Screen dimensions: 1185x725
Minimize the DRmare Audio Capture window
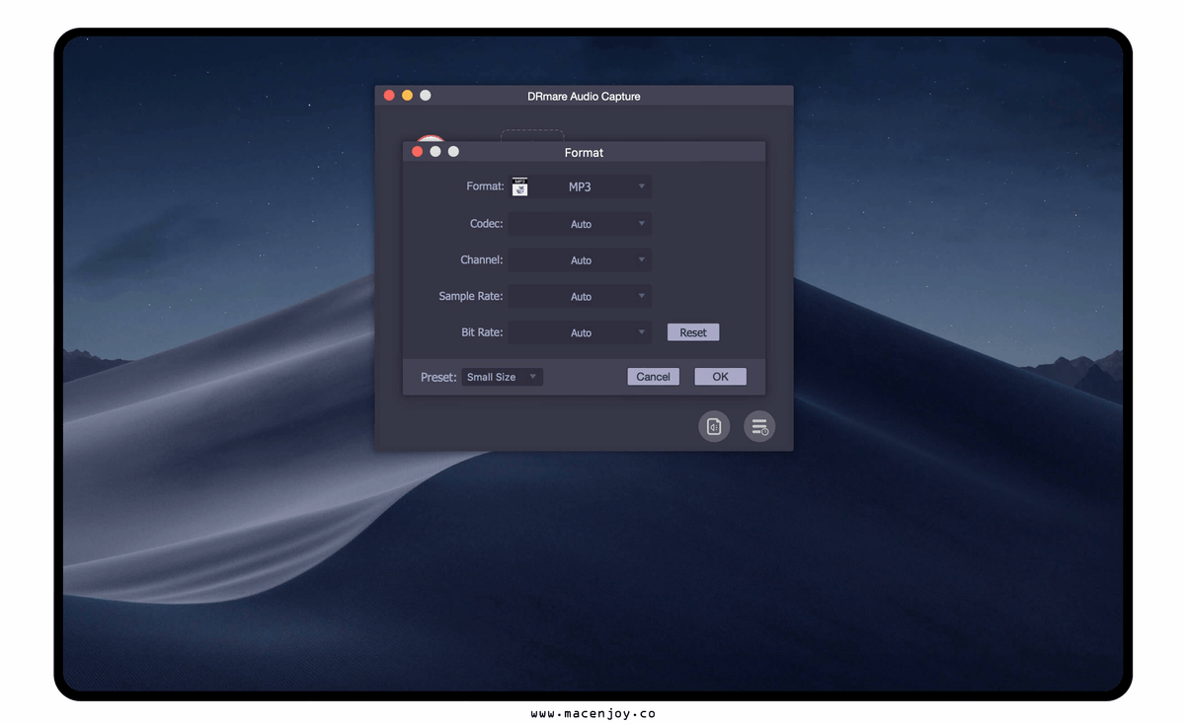click(x=407, y=96)
